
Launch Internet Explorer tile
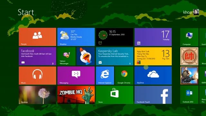coord(105,76)
